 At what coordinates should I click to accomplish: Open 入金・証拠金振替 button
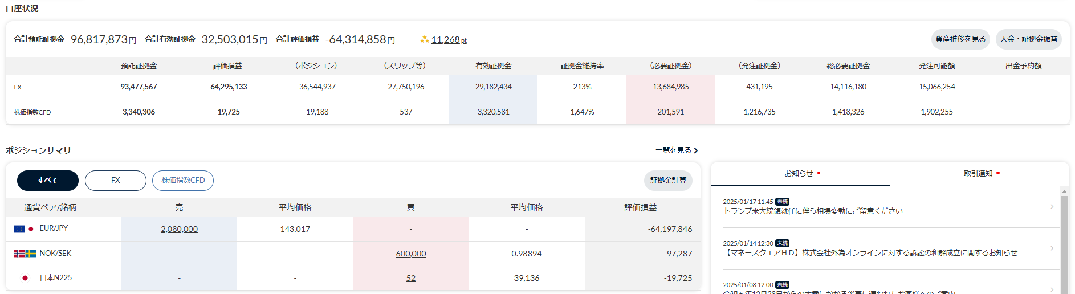(1029, 39)
